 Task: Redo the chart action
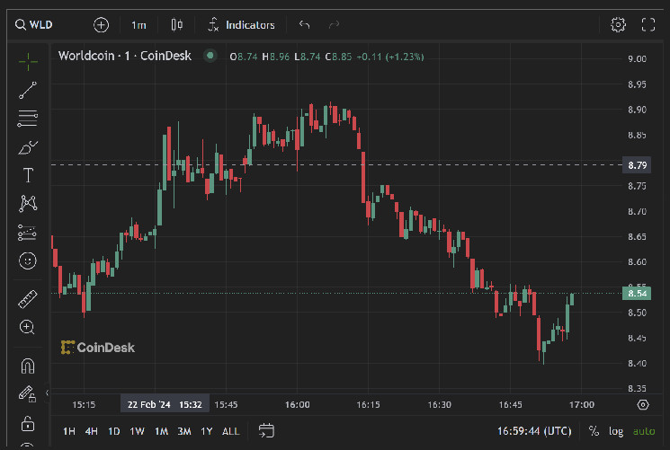point(335,25)
